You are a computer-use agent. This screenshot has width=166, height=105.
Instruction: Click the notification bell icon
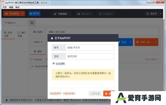coord(7,100)
